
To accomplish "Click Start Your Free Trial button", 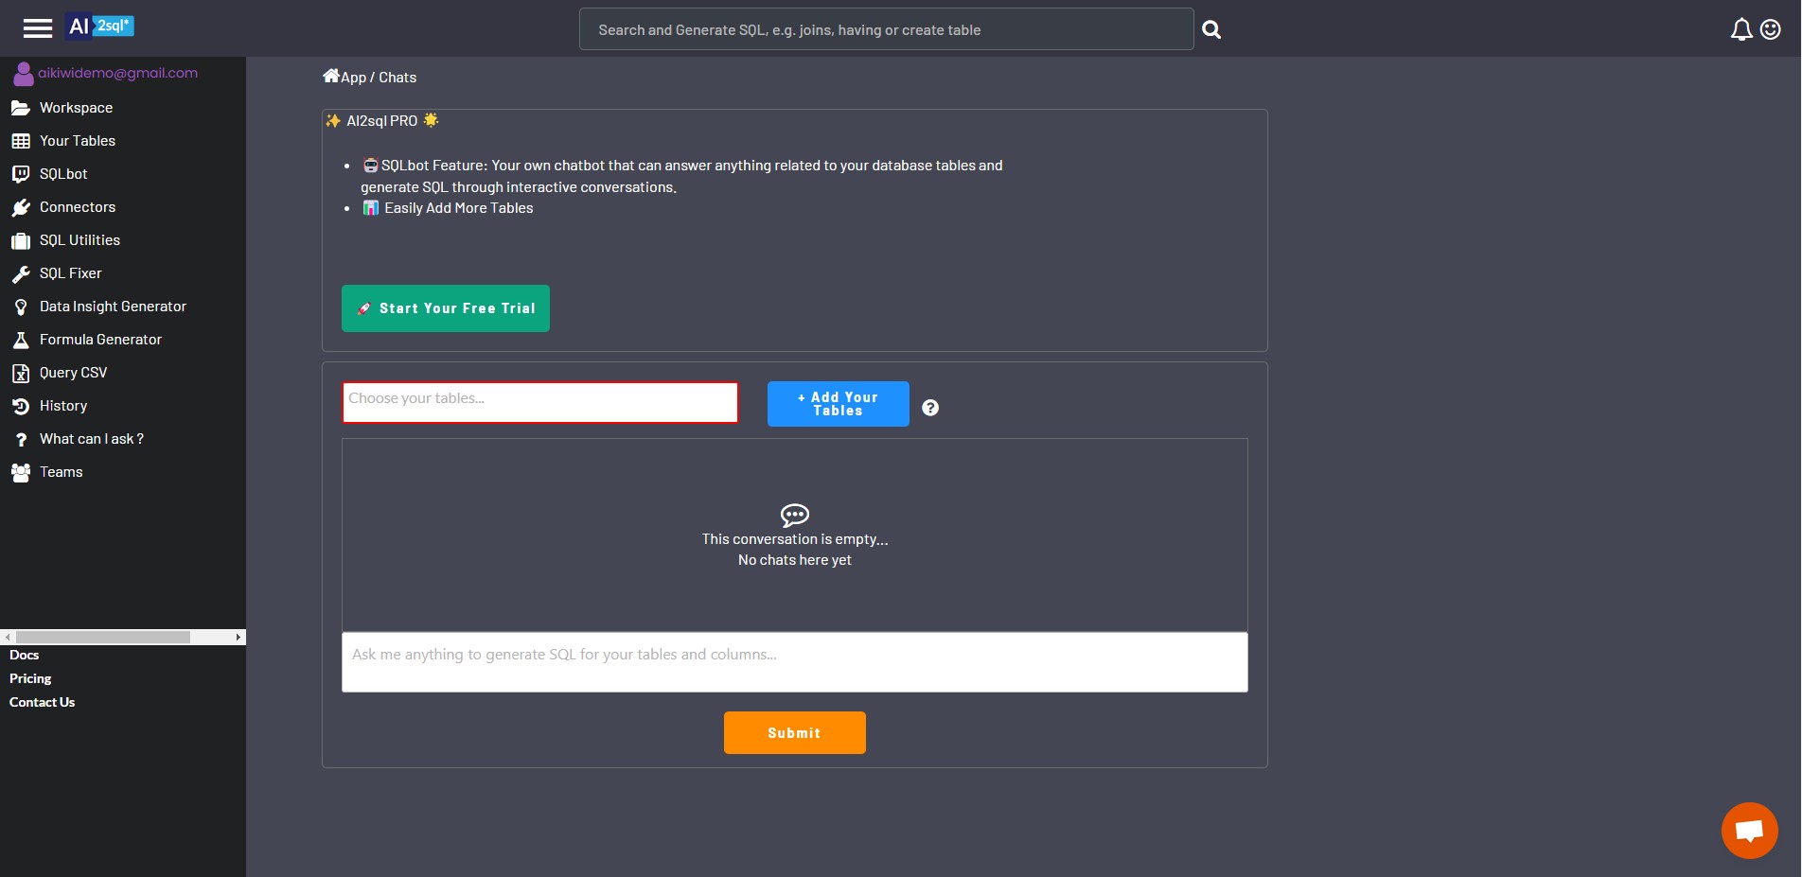I will coord(446,308).
